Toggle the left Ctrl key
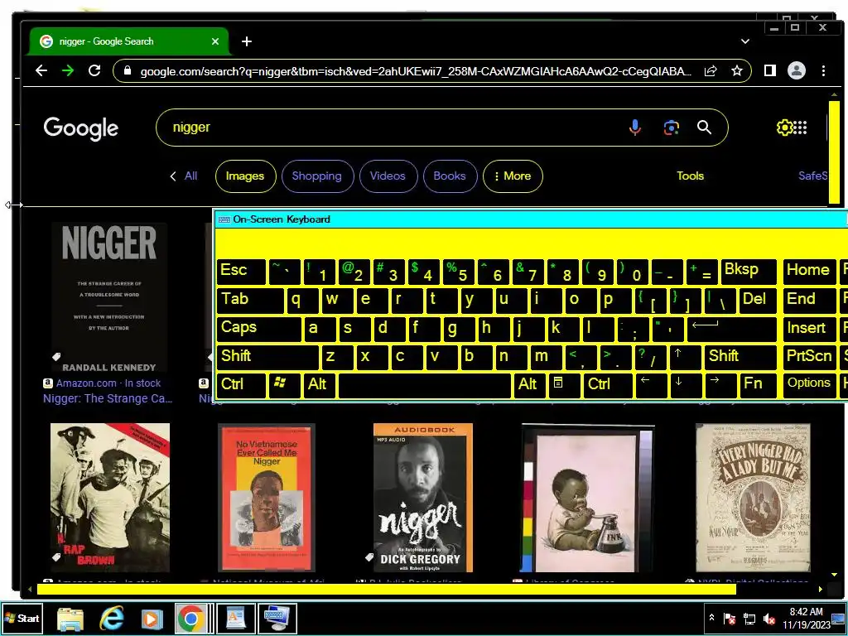The image size is (848, 636). (241, 384)
